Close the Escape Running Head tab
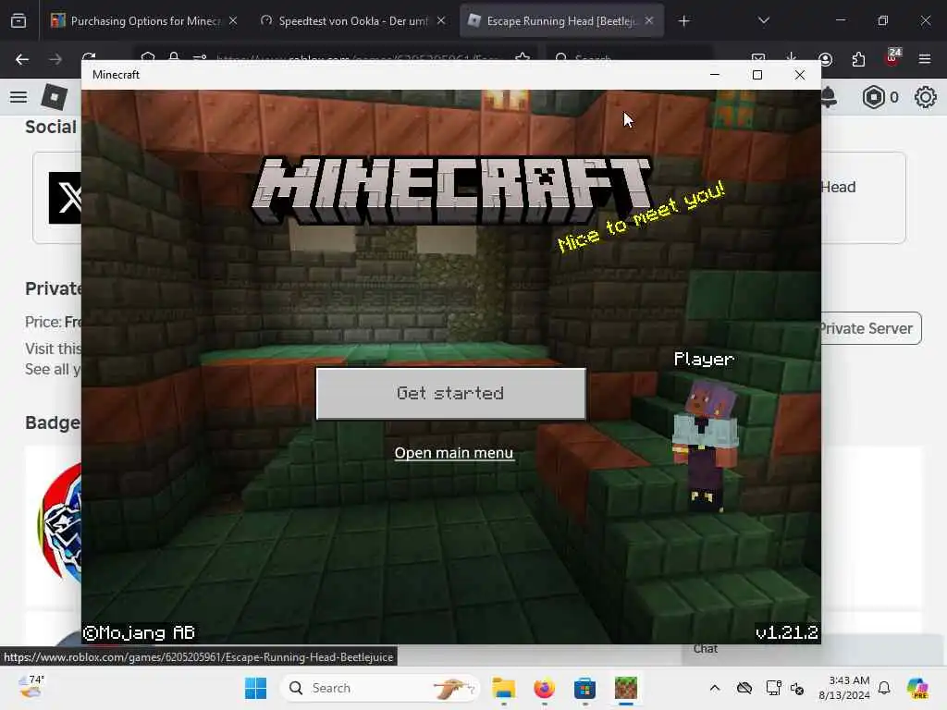Screen dimensions: 947x710 [649, 21]
